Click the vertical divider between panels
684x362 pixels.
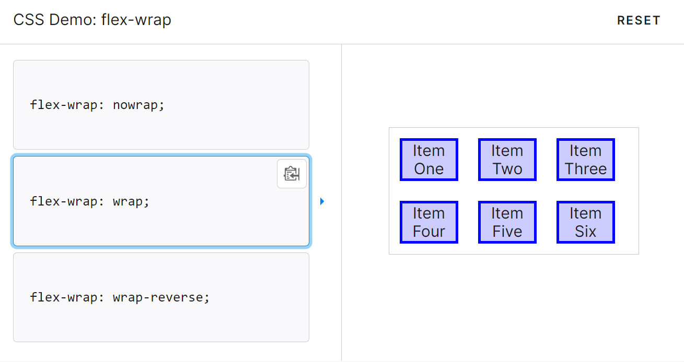point(341,202)
